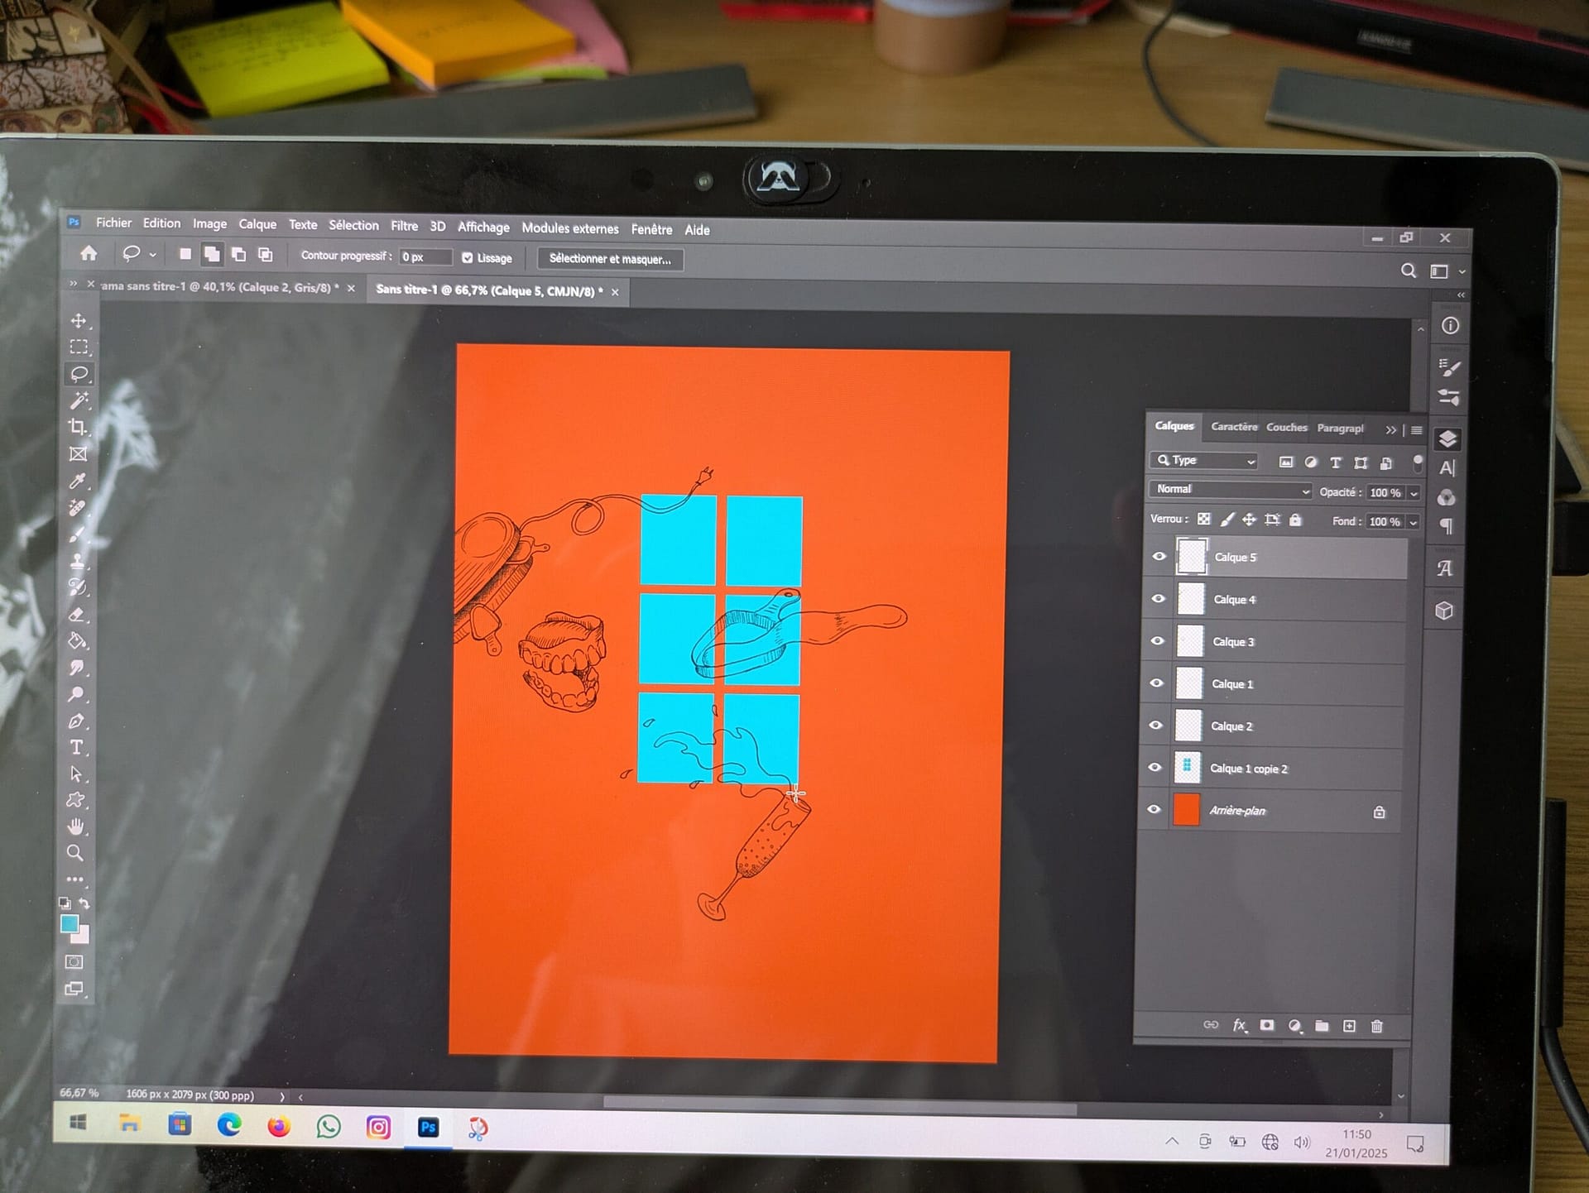Hide the Calque 4 layer
This screenshot has height=1193, width=1589.
click(x=1158, y=598)
